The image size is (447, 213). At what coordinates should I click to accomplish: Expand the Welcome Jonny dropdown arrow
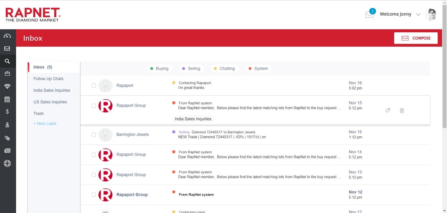(x=418, y=14)
